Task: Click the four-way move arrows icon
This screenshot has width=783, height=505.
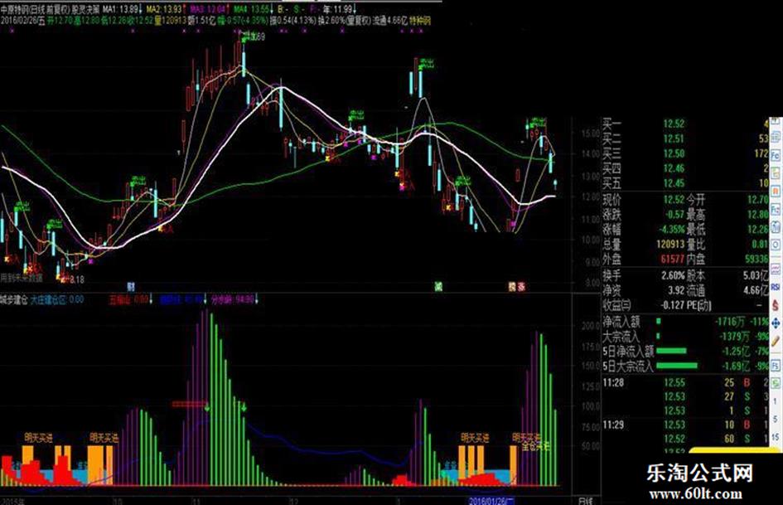Action: (776, 323)
